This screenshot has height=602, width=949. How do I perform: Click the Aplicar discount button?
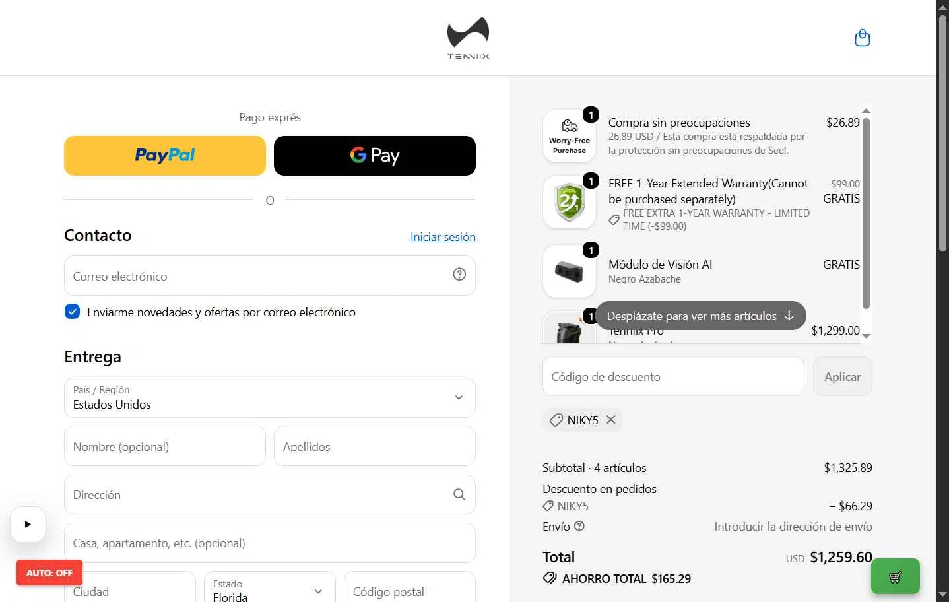(x=843, y=376)
